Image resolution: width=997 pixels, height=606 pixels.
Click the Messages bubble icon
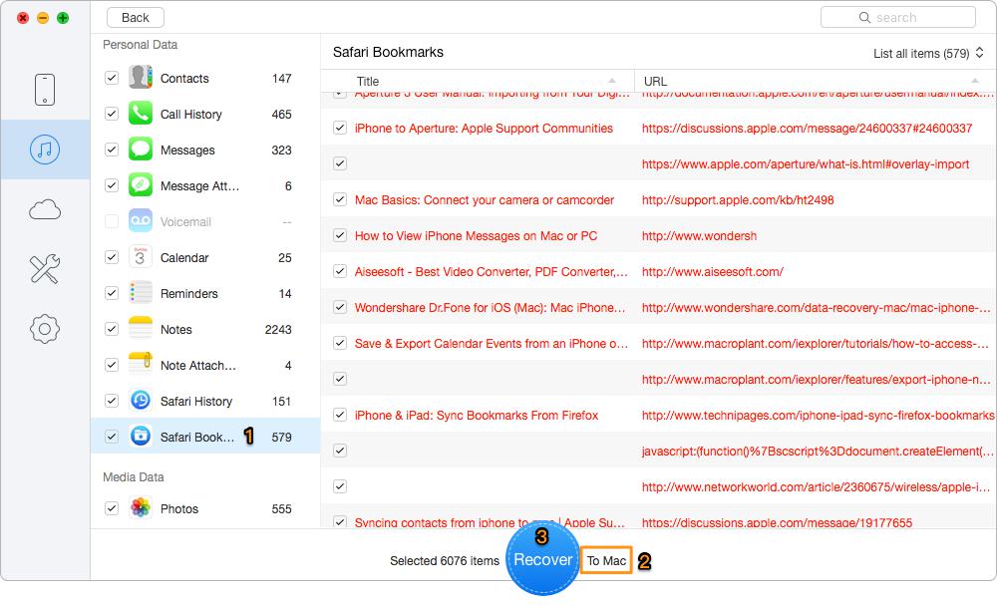tap(141, 150)
